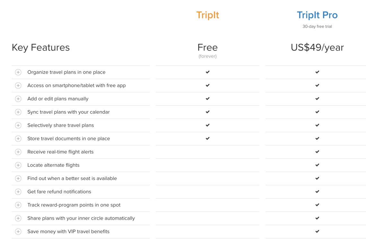
Task: Click the Free checkmark for smartphone app access
Action: (x=207, y=85)
